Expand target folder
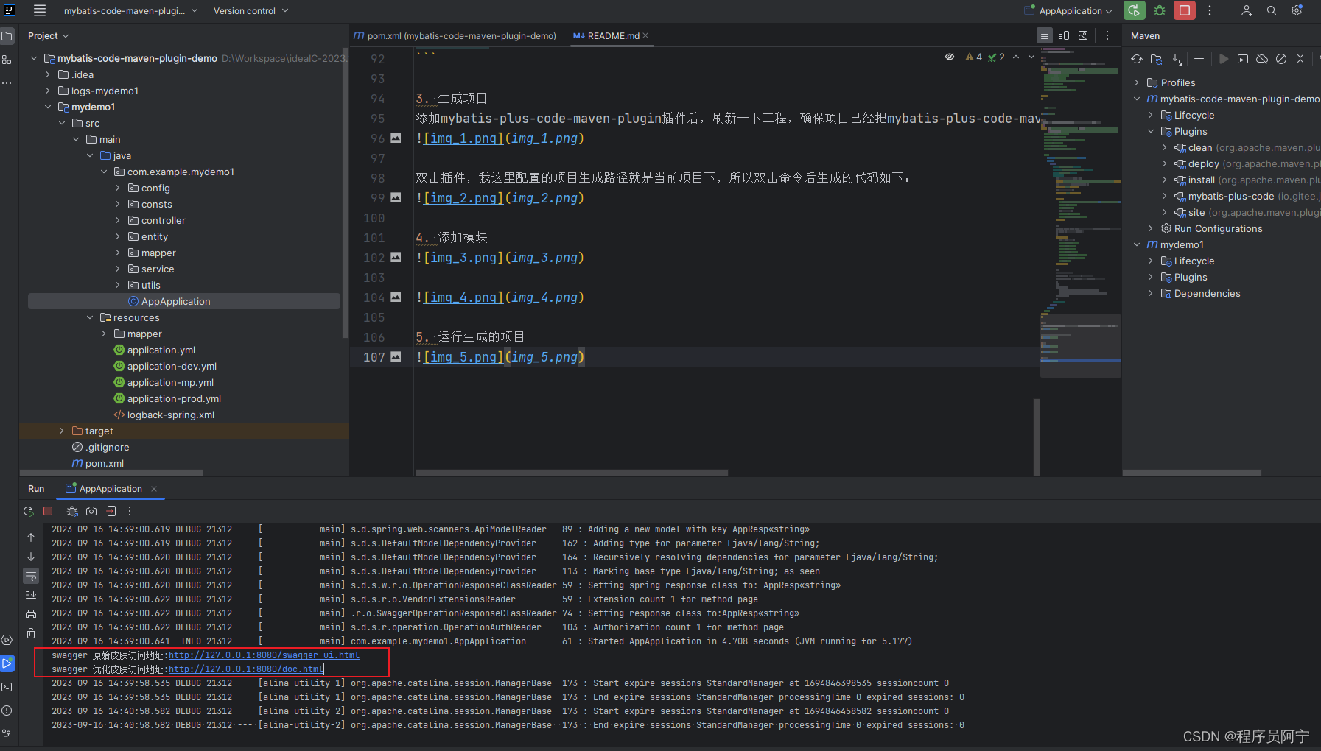The width and height of the screenshot is (1321, 751). 62,431
